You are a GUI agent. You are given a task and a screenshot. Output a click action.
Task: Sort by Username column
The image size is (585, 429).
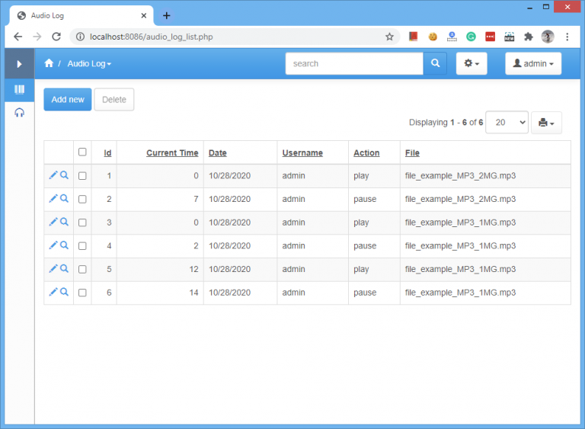coord(302,152)
